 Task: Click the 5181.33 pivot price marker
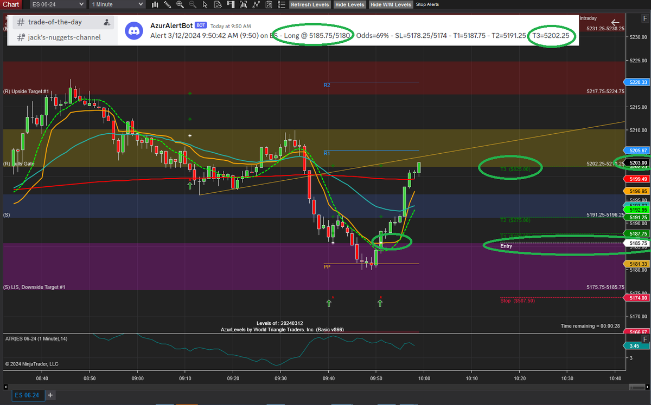click(637, 264)
